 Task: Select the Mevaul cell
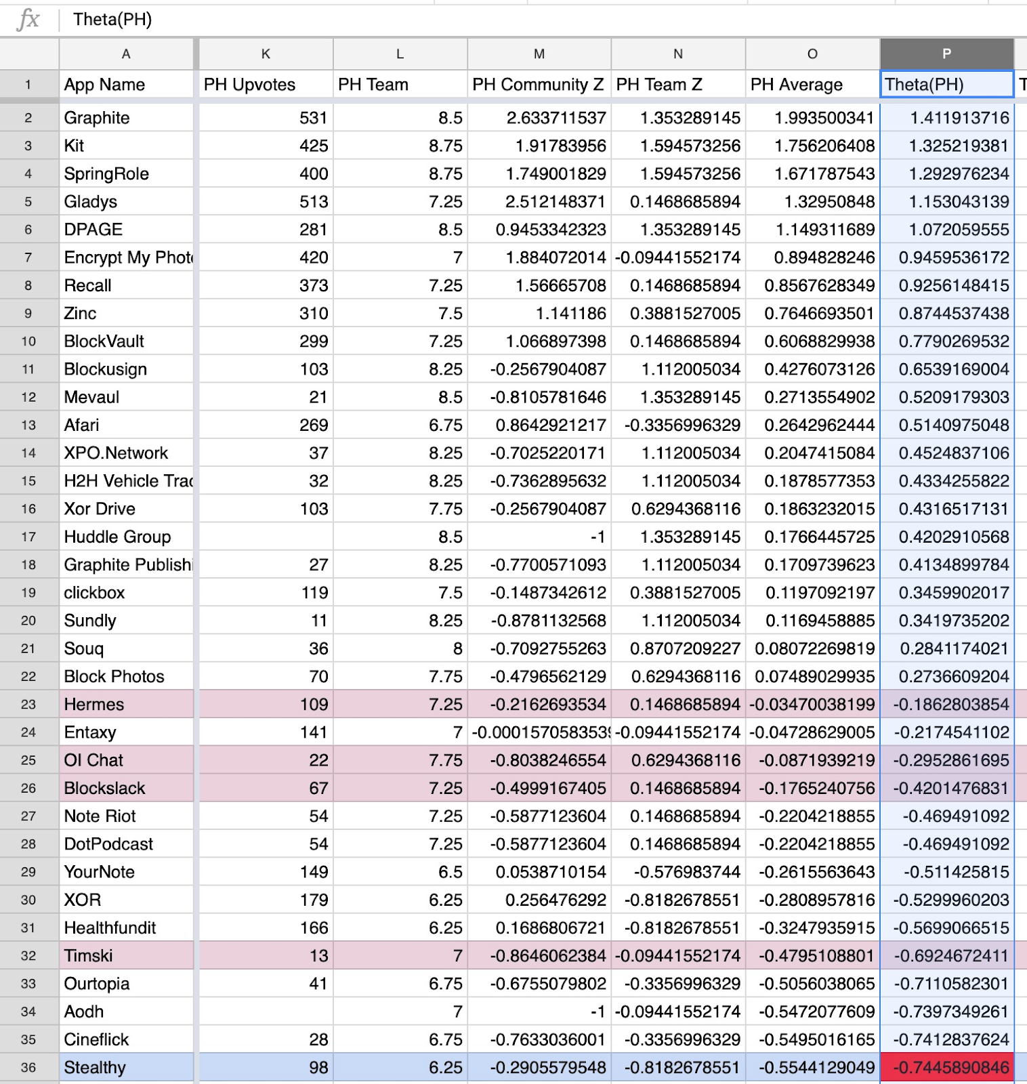(127, 397)
